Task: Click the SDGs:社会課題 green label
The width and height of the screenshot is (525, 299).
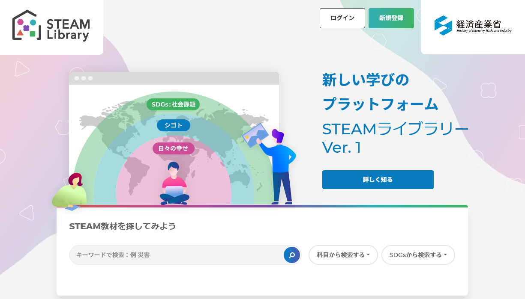Action: pos(173,104)
